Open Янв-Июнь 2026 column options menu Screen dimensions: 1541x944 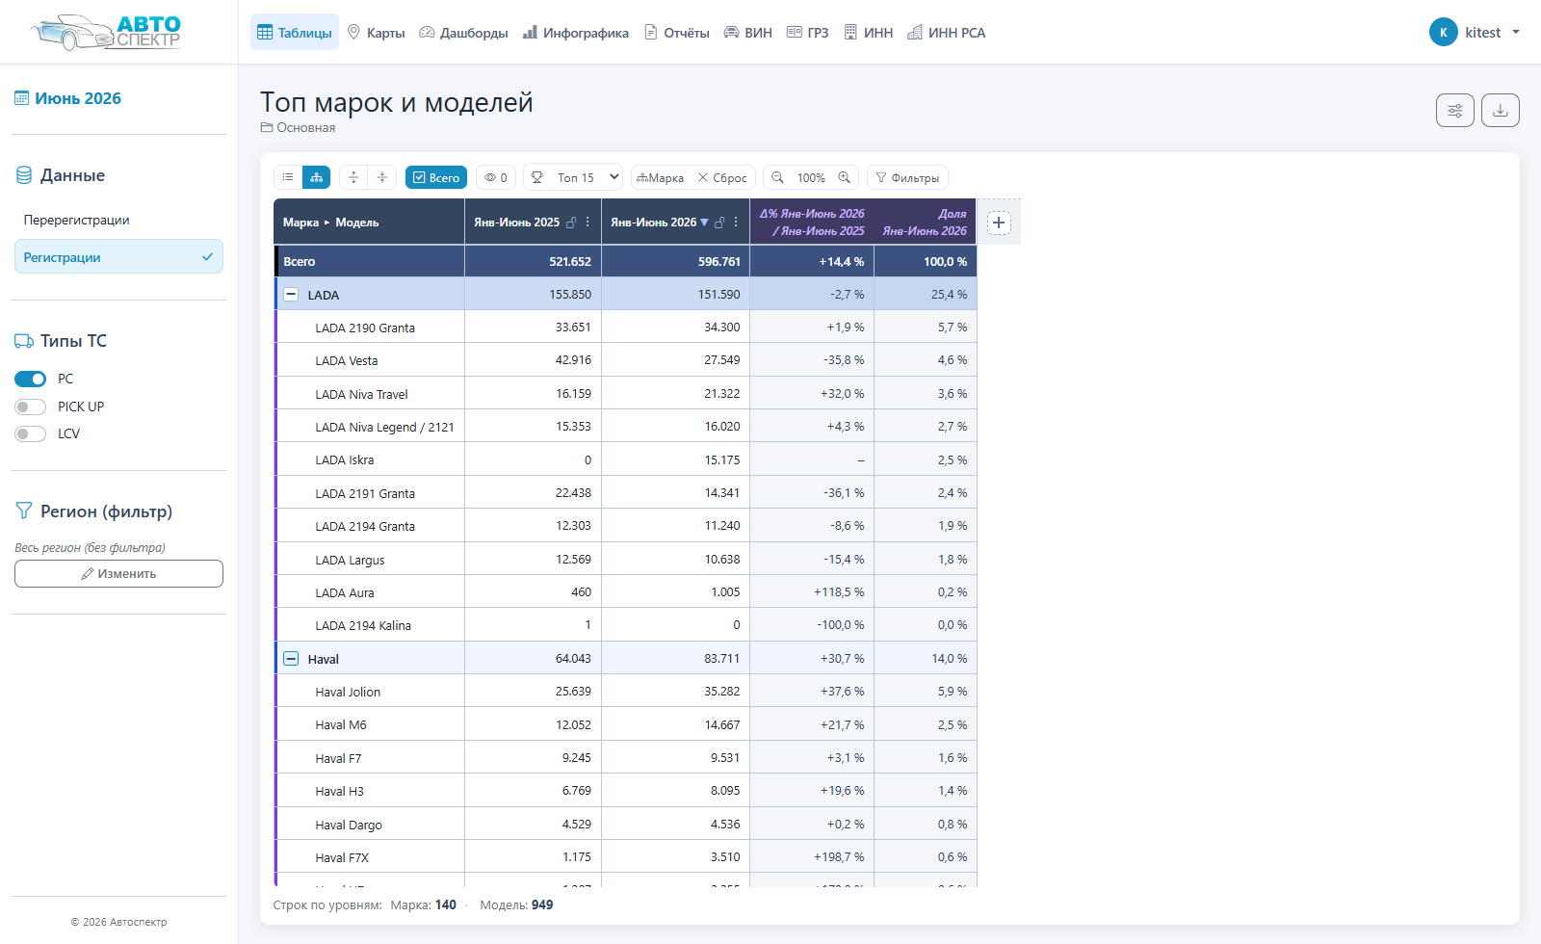tap(736, 222)
